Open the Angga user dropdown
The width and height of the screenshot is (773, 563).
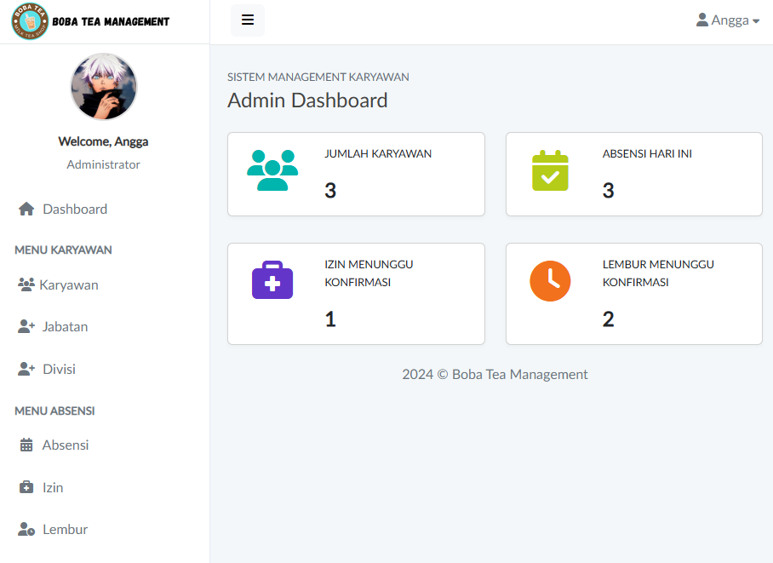728,20
